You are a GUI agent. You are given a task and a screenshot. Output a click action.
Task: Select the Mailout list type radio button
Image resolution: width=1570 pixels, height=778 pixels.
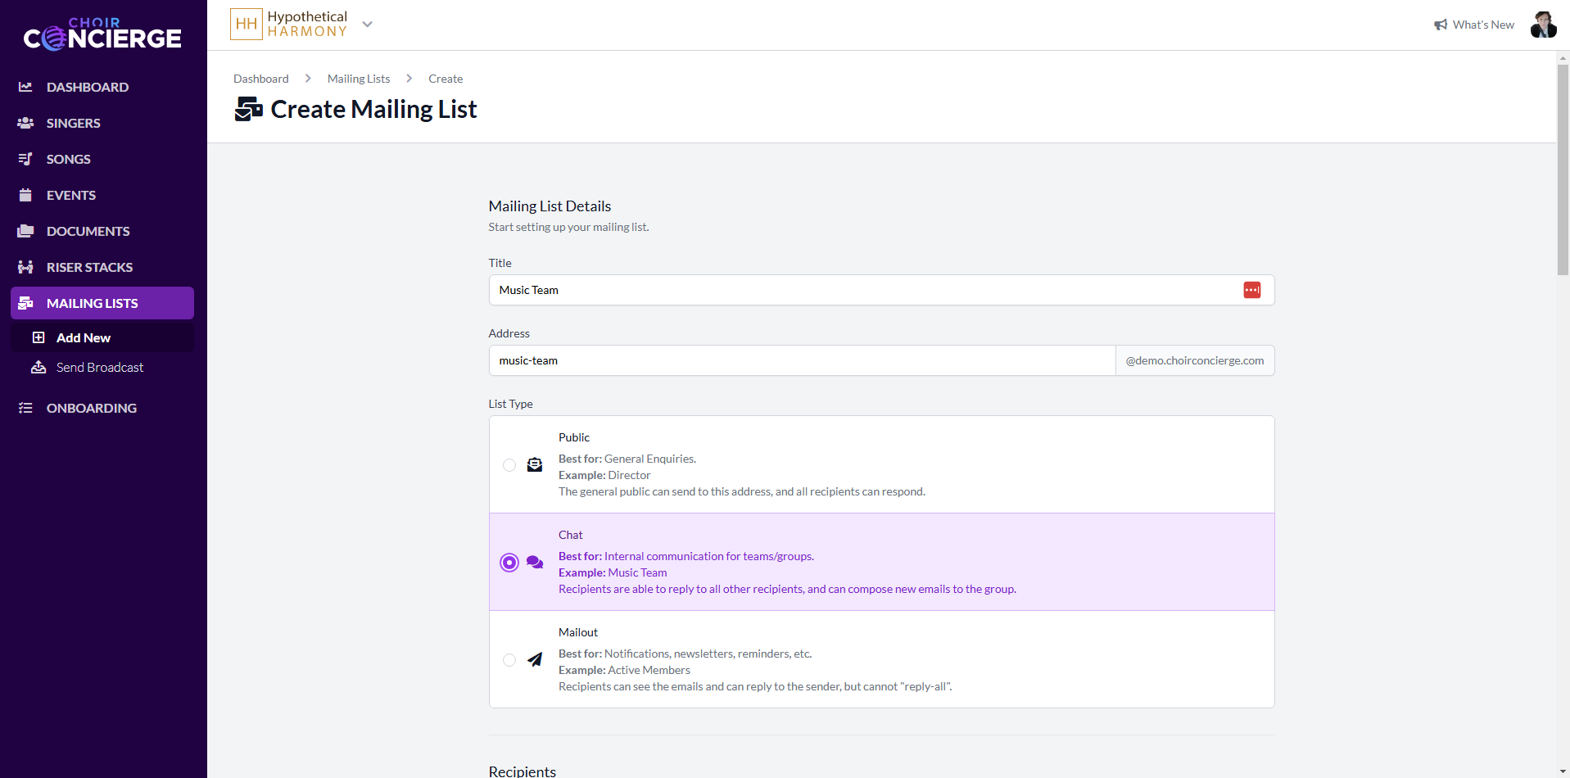(509, 660)
